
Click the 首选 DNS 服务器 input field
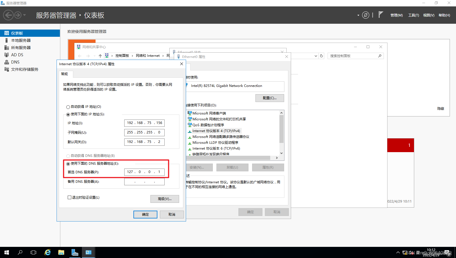[x=144, y=172]
